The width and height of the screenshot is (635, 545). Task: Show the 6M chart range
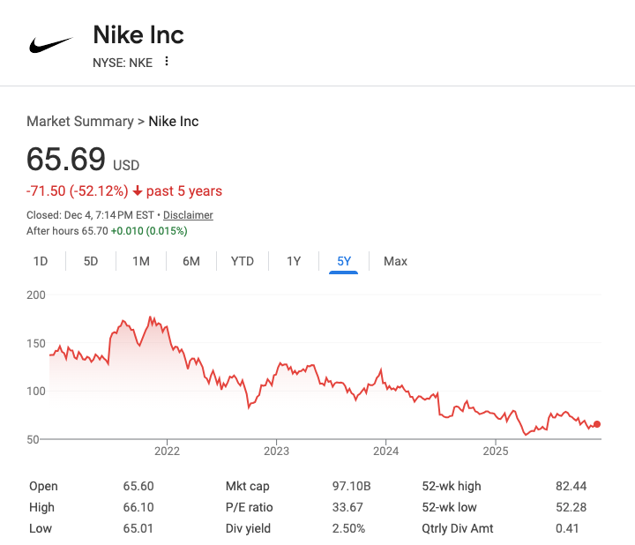[191, 261]
